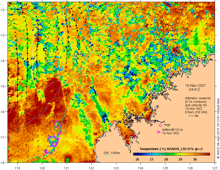The height and width of the screenshot is (170, 220).
Task: Click latitude axis label -15
Action: (3, 86)
